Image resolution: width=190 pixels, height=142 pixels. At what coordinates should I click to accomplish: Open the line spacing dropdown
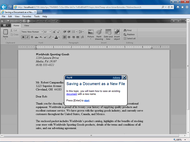[81, 32]
